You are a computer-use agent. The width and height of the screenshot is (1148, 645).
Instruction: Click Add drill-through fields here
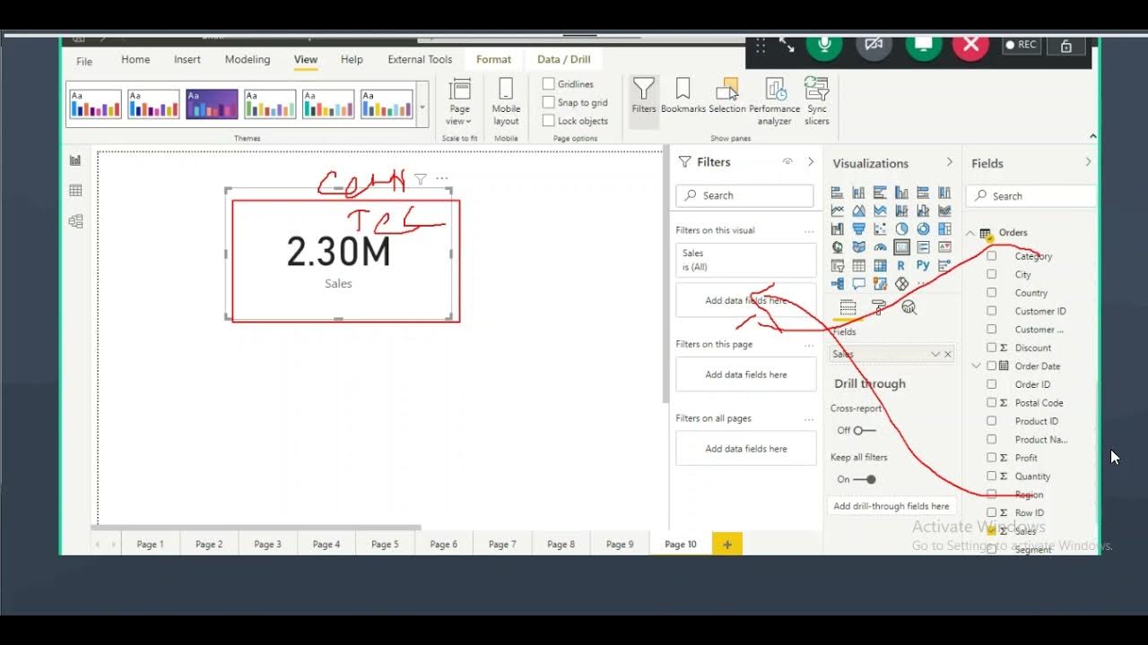pyautogui.click(x=891, y=506)
